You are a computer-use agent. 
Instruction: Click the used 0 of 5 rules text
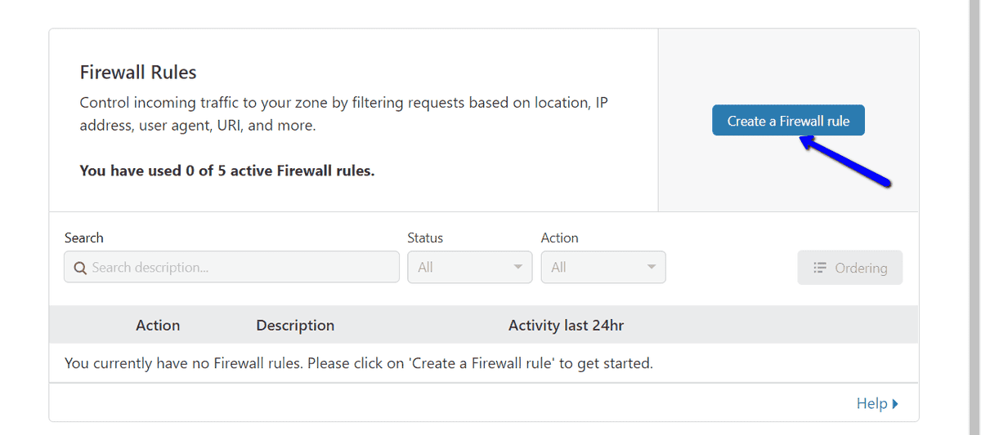coord(227,171)
